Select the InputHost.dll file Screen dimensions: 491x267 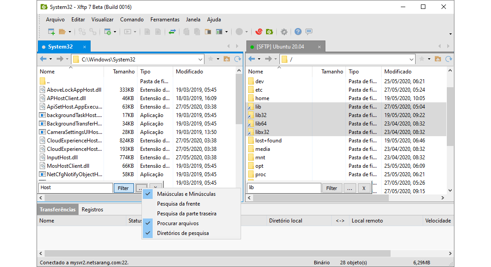[62, 158]
